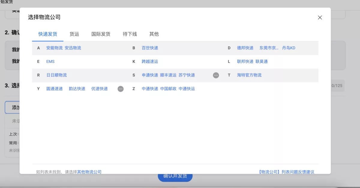Switch to the 货运 tab

point(74,34)
